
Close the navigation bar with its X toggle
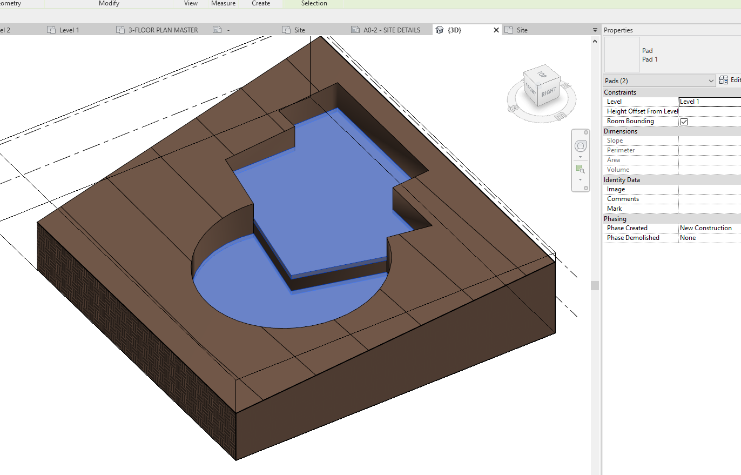[587, 132]
